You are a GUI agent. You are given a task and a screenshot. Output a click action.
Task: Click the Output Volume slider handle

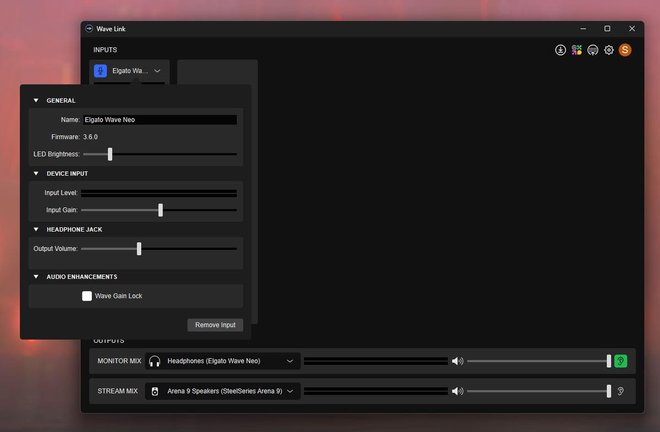point(139,249)
